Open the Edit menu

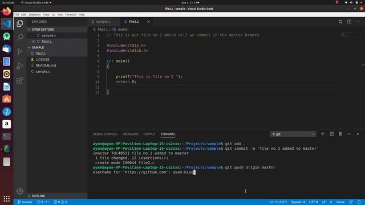(24, 14)
